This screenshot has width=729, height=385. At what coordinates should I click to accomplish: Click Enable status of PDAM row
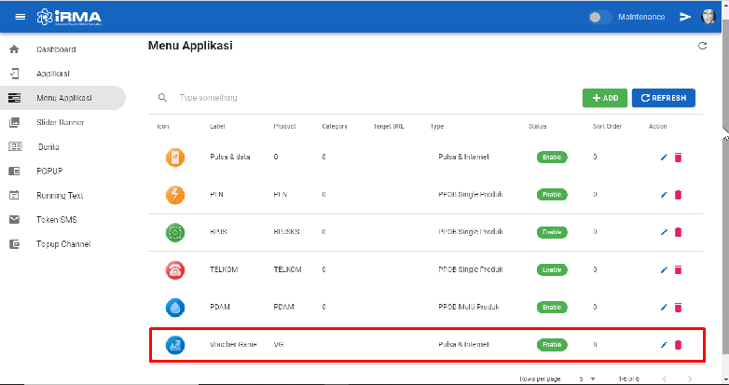click(x=552, y=307)
